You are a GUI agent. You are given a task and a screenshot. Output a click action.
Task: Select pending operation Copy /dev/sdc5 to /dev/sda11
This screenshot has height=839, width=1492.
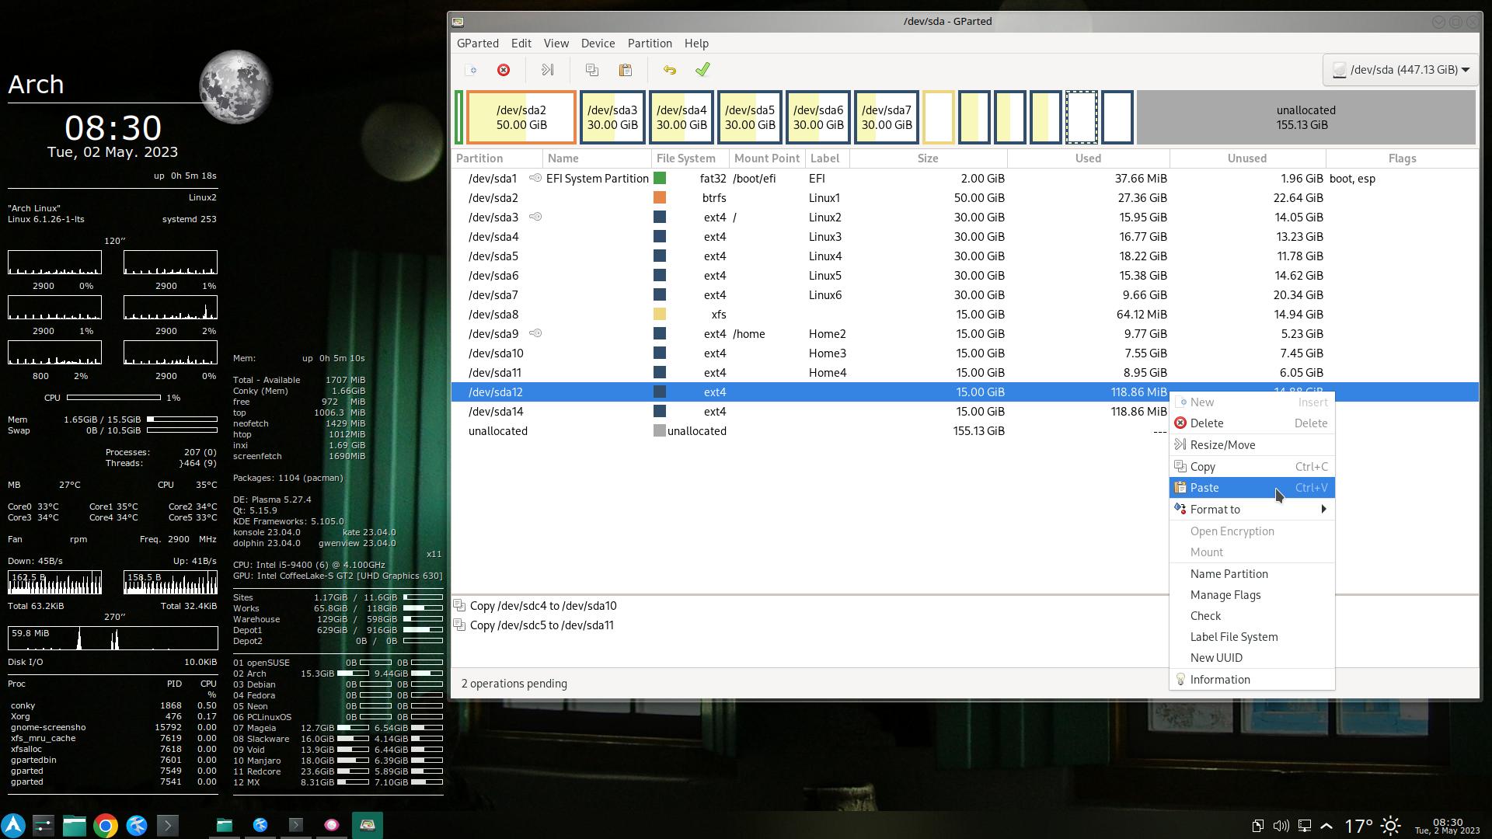[542, 625]
